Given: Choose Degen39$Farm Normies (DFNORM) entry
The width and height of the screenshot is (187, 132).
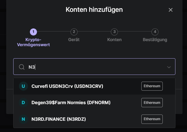Looking at the screenshot, I should click(x=94, y=103).
